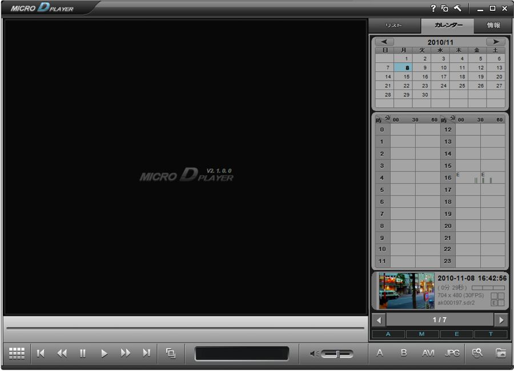The image size is (514, 373).
Task: Open the folder icon at bottom right
Action: point(500,354)
